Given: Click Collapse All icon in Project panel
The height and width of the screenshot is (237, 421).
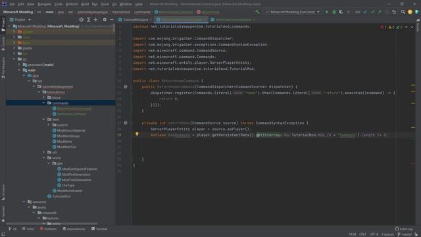Looking at the screenshot, I should [95, 20].
